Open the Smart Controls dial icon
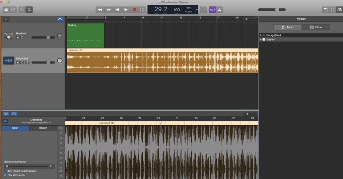Screen dimensions: 343x179 coord(22,10)
